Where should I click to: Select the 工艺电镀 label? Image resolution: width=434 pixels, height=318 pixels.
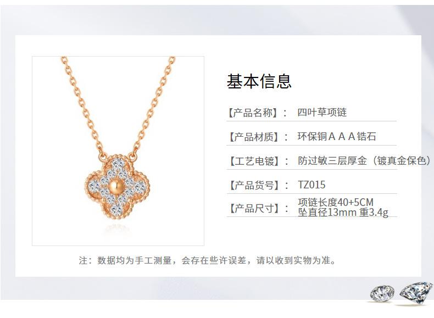pos(253,161)
